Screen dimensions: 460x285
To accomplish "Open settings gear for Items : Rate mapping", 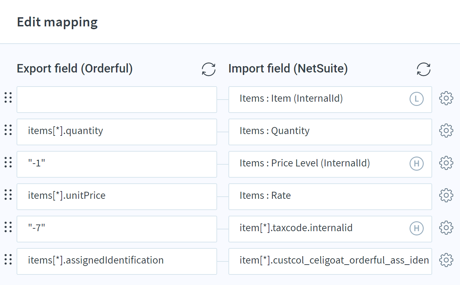I will click(446, 195).
